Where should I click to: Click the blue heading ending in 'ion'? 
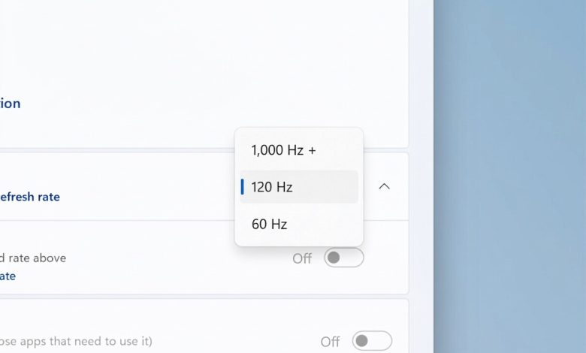point(11,104)
